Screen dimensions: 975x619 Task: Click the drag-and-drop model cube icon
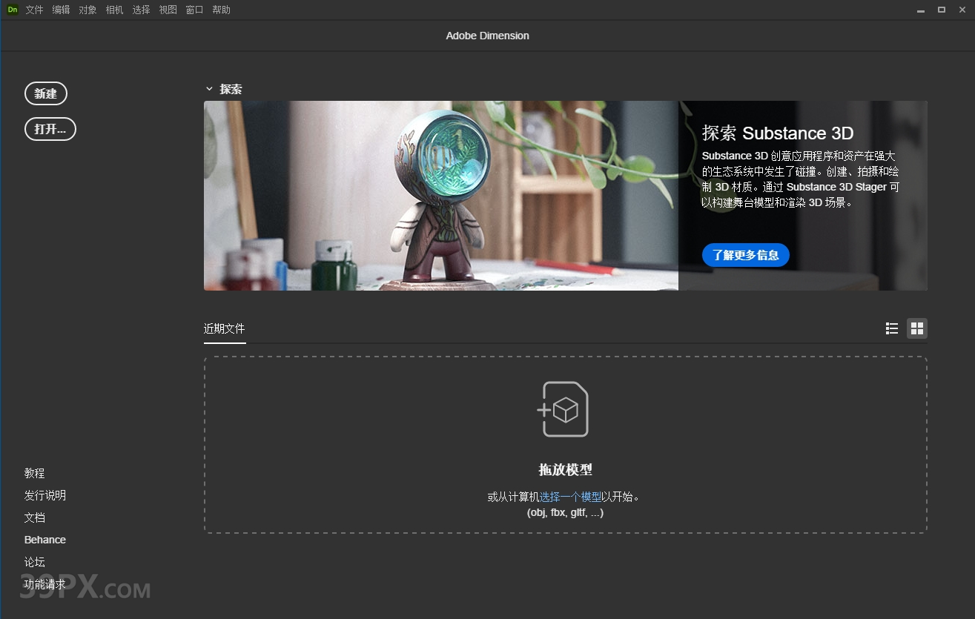tap(563, 409)
